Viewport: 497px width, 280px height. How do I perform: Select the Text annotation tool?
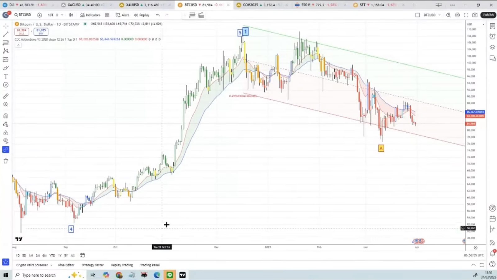click(6, 76)
